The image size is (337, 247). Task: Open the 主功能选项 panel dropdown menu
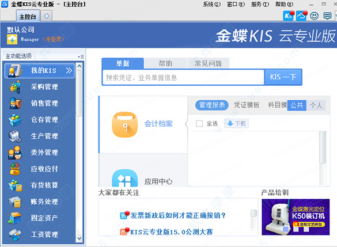click(x=81, y=56)
